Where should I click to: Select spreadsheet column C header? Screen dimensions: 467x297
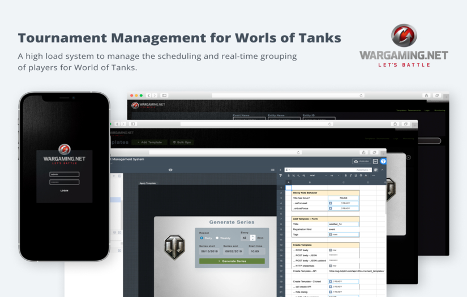(344, 182)
